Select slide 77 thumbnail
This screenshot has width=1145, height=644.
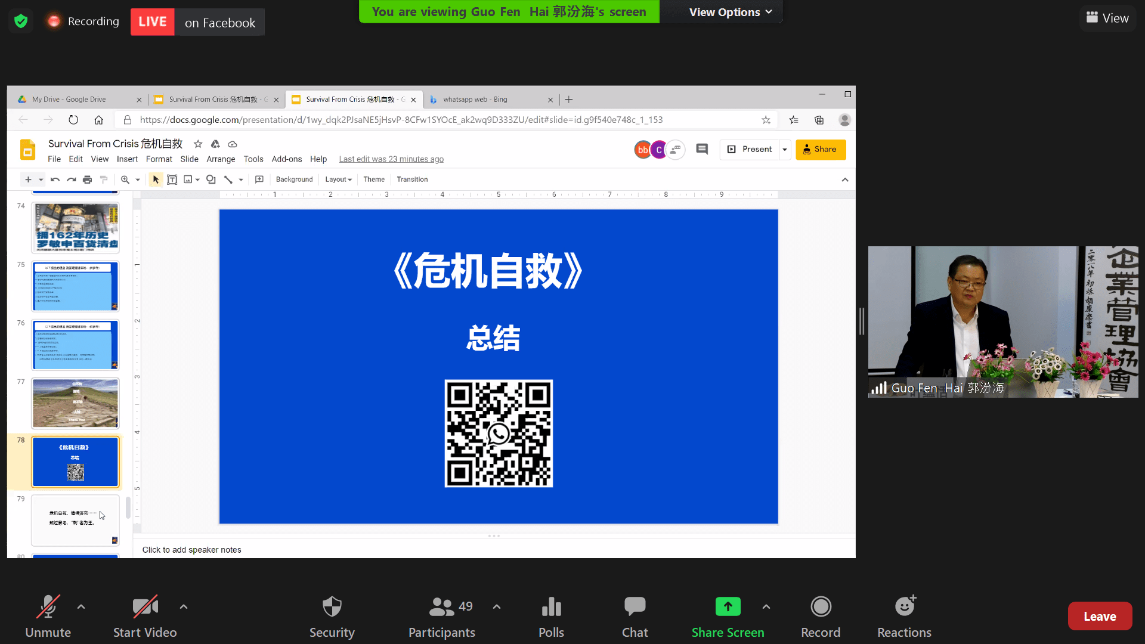click(75, 403)
